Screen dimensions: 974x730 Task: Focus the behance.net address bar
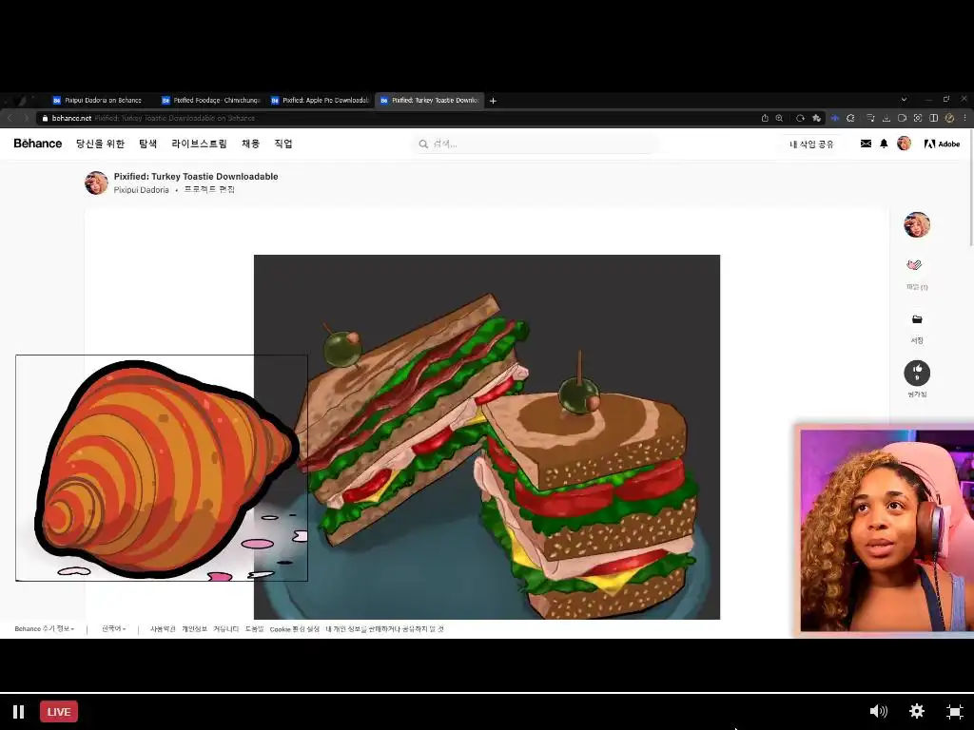[x=398, y=118]
